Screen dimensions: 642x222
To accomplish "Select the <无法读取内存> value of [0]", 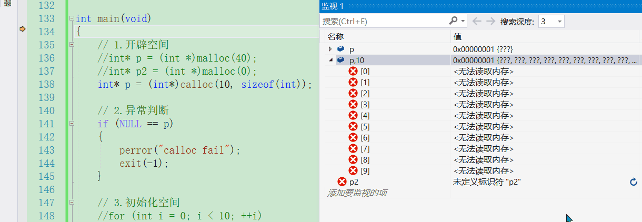I will pyautogui.click(x=483, y=71).
